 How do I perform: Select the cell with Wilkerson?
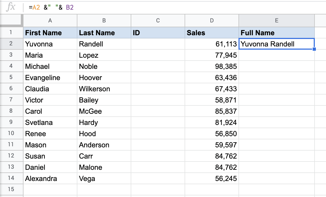pos(104,89)
